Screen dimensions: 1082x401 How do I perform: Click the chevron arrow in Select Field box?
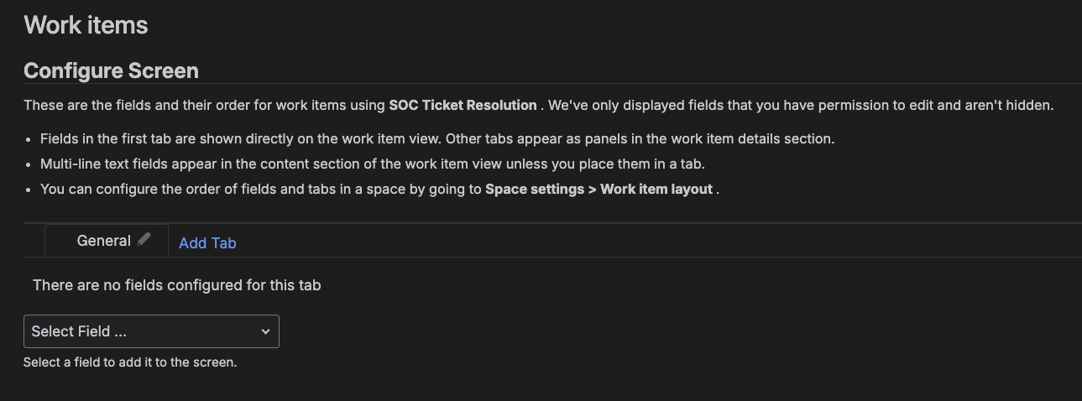(x=265, y=331)
